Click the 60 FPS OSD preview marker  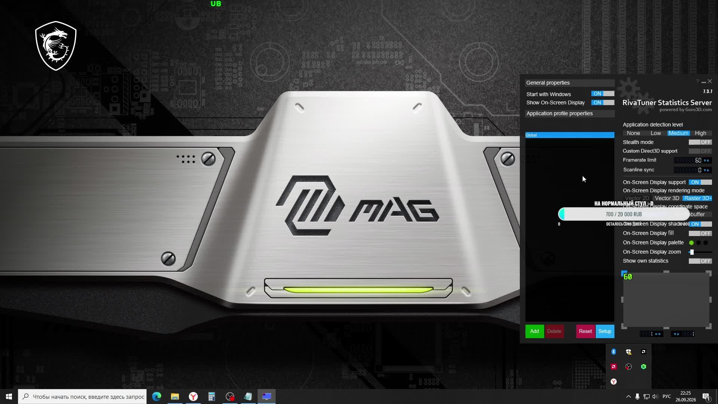click(x=628, y=277)
